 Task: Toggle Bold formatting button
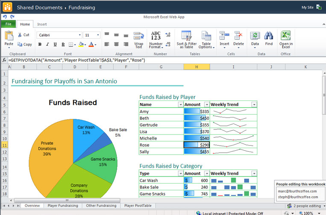tap(40, 44)
